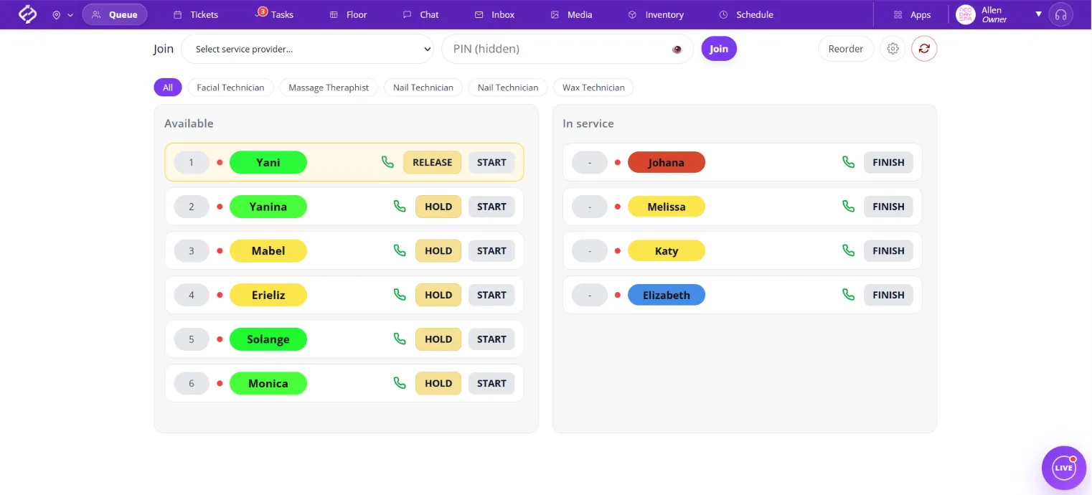Click the yellow Mabel name badge

pos(268,250)
